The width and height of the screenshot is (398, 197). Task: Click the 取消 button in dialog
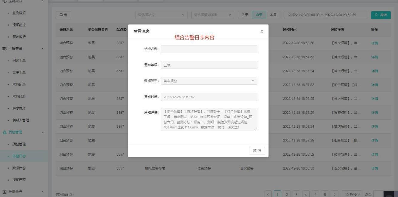pos(257,151)
